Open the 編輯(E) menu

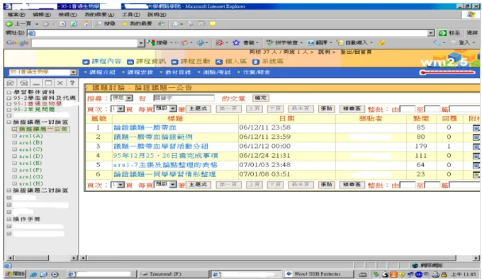(x=42, y=14)
